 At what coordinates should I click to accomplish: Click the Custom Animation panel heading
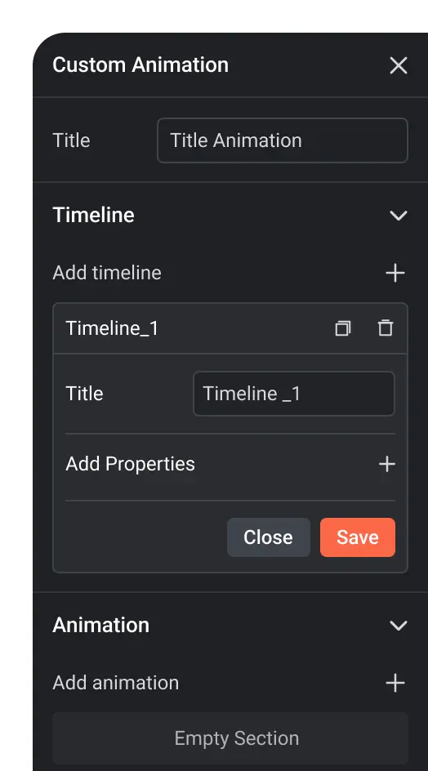coord(140,65)
